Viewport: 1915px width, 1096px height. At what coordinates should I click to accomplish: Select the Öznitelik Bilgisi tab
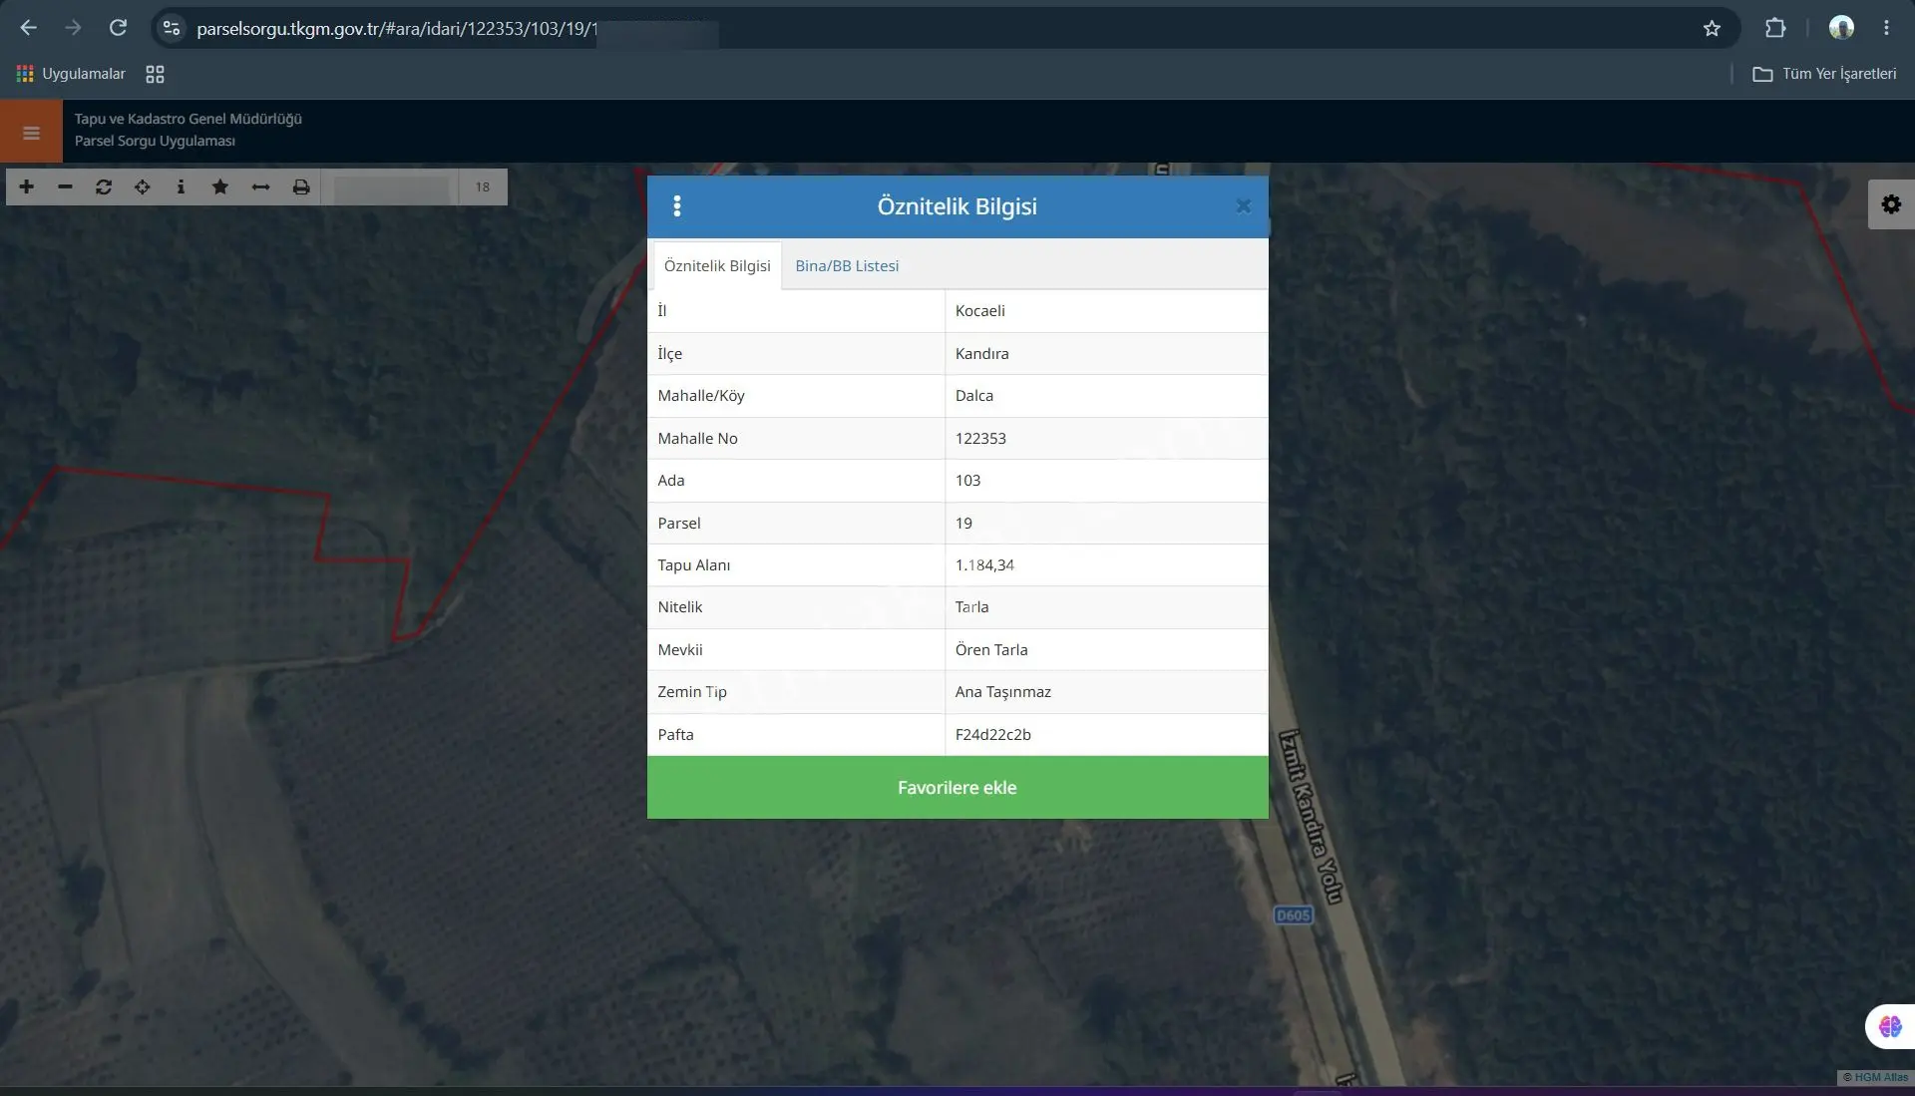(717, 265)
